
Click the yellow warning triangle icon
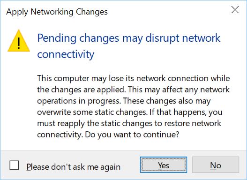pos(19,41)
